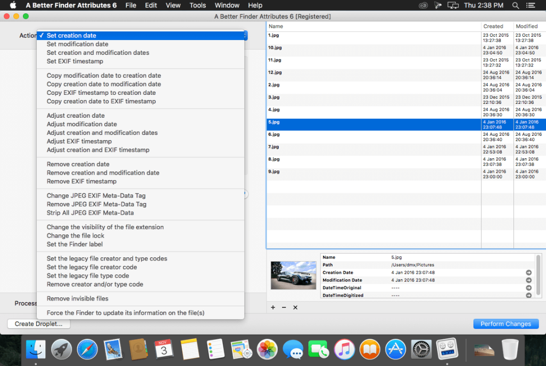The width and height of the screenshot is (546, 366).
Task: Add files with the plus icon
Action: tap(272, 307)
